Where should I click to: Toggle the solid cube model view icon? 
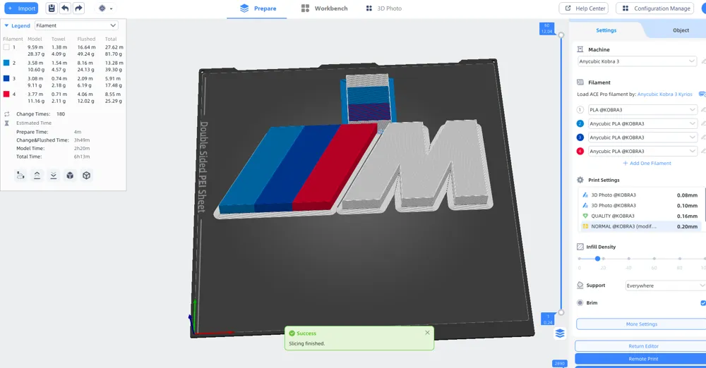click(70, 176)
